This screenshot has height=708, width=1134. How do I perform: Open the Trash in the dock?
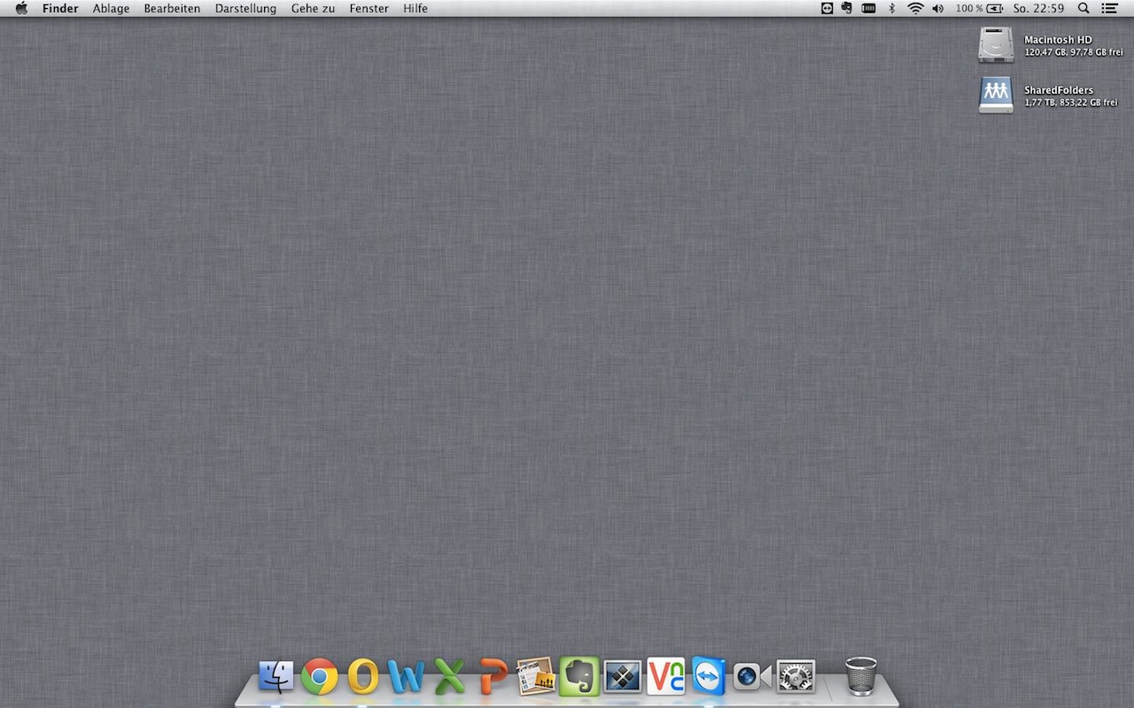860,677
